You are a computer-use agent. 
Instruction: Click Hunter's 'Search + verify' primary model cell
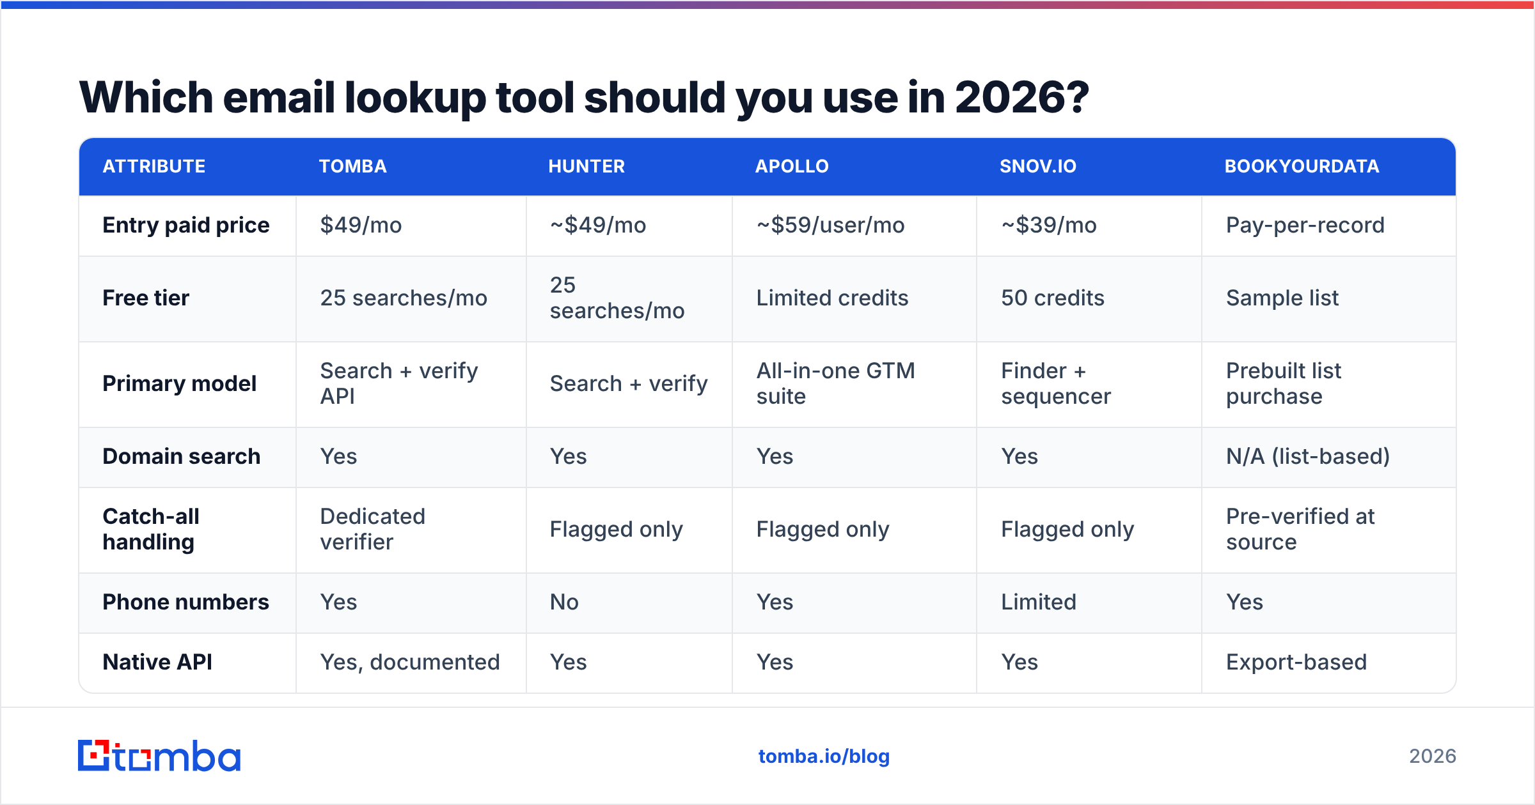pos(629,383)
